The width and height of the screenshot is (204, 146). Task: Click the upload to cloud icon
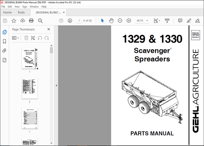click(23, 21)
